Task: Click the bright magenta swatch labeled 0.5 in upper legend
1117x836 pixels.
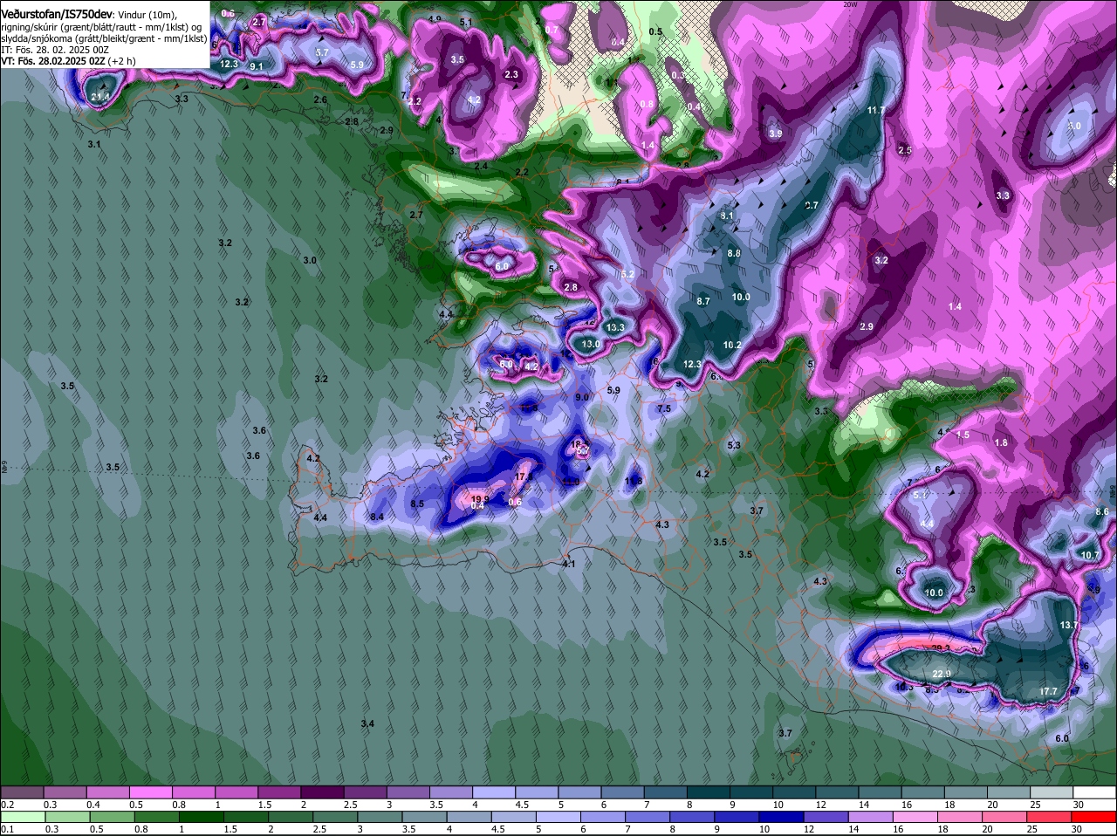Action: [150, 791]
